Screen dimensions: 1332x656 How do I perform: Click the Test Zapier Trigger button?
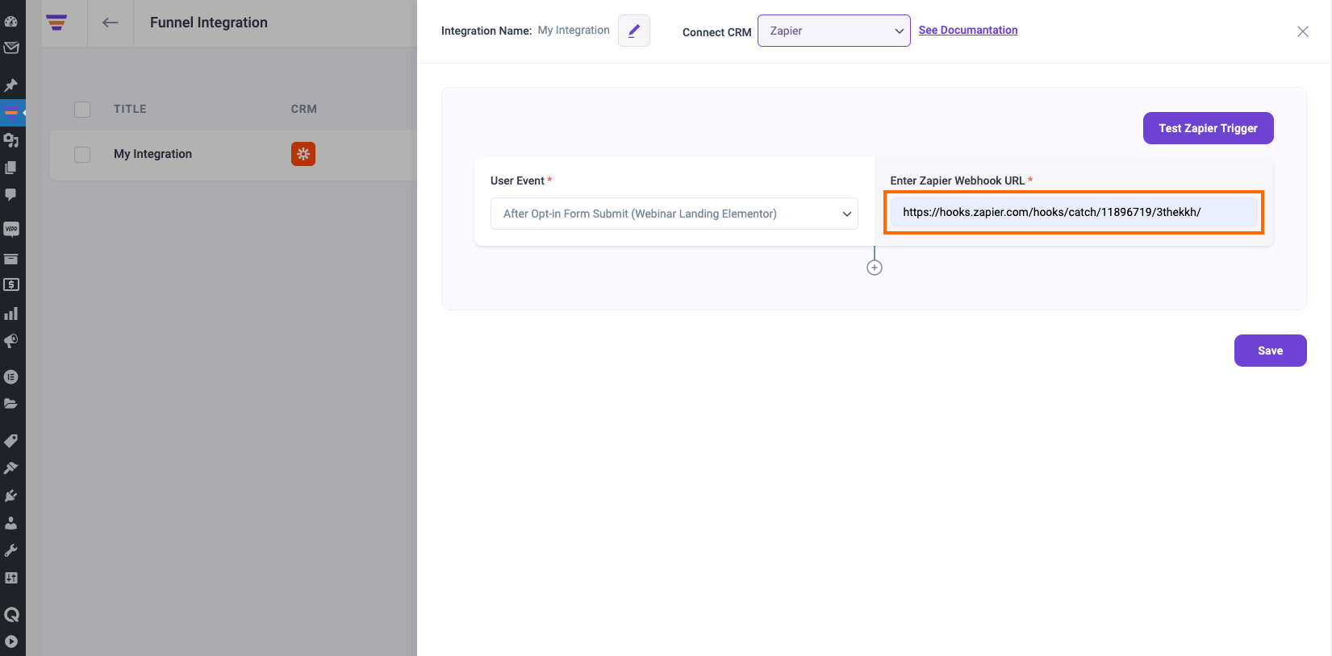coord(1209,128)
